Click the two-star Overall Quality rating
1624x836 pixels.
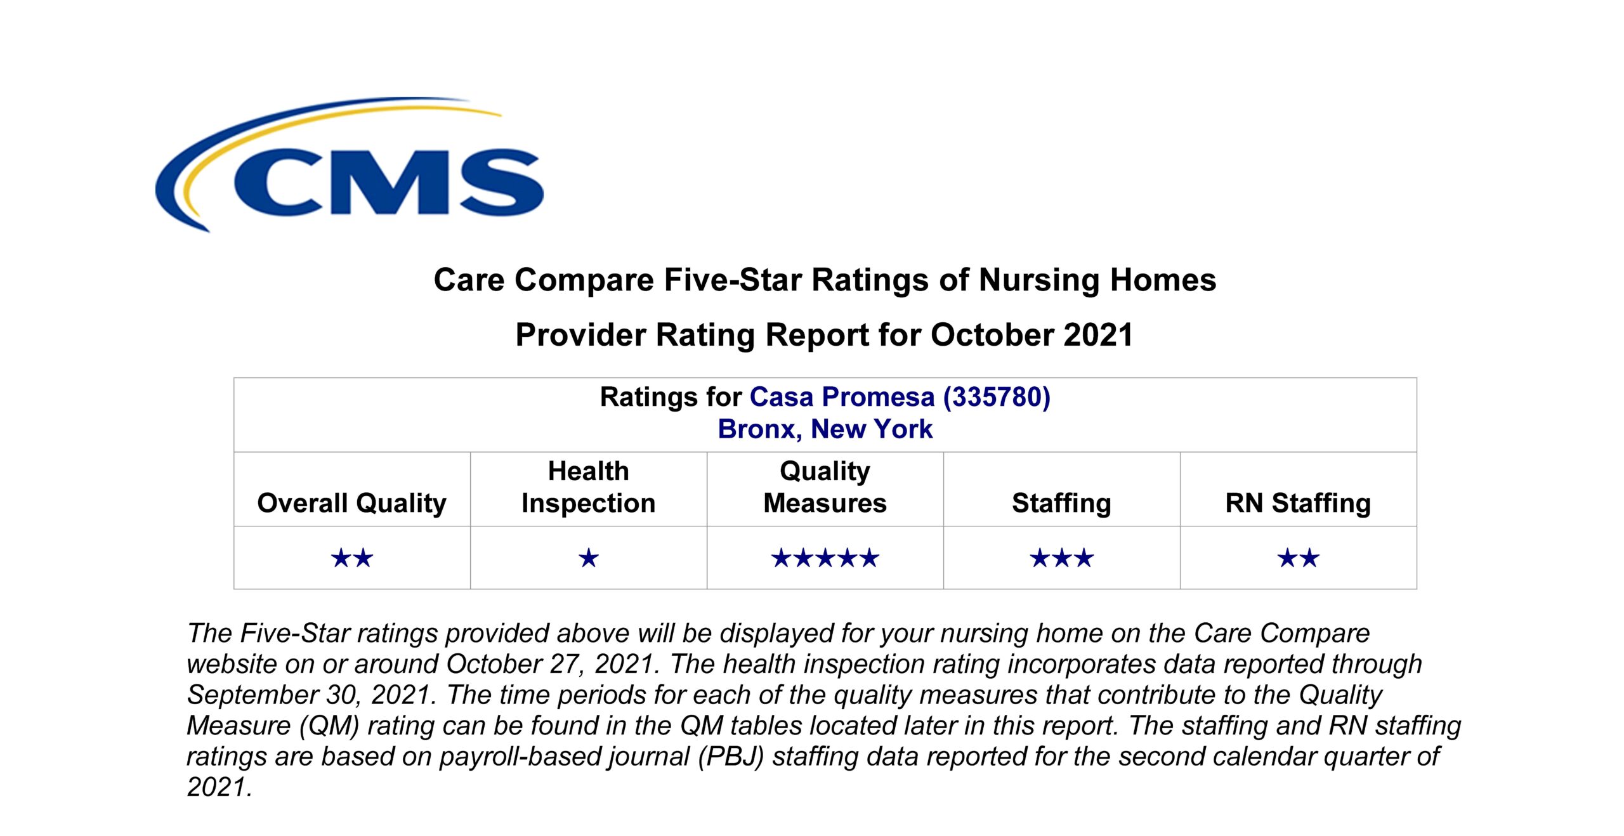point(352,558)
